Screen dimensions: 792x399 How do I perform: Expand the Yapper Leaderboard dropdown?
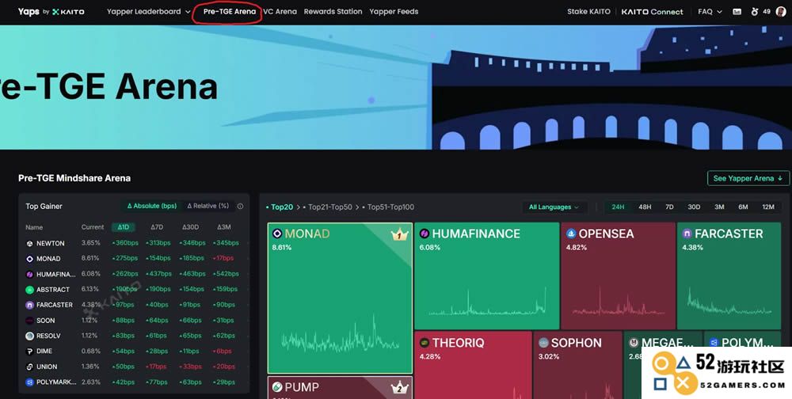click(149, 12)
